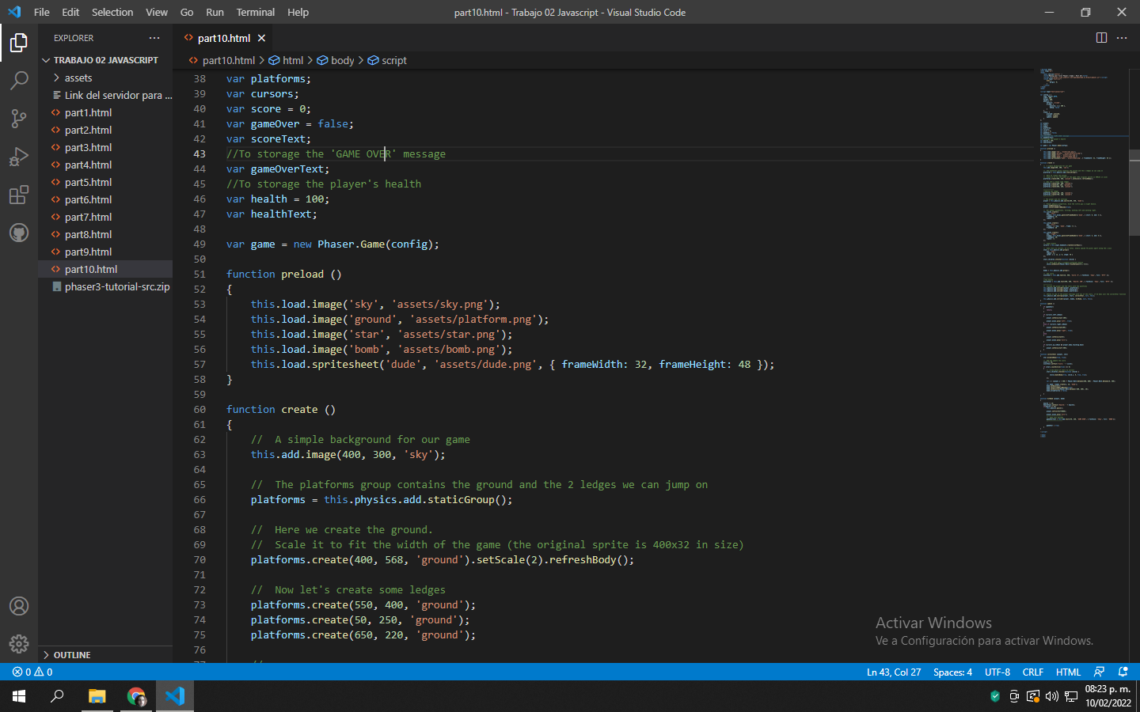Open the Search view in the activity bar
Viewport: 1140px width, 712px height.
point(19,80)
